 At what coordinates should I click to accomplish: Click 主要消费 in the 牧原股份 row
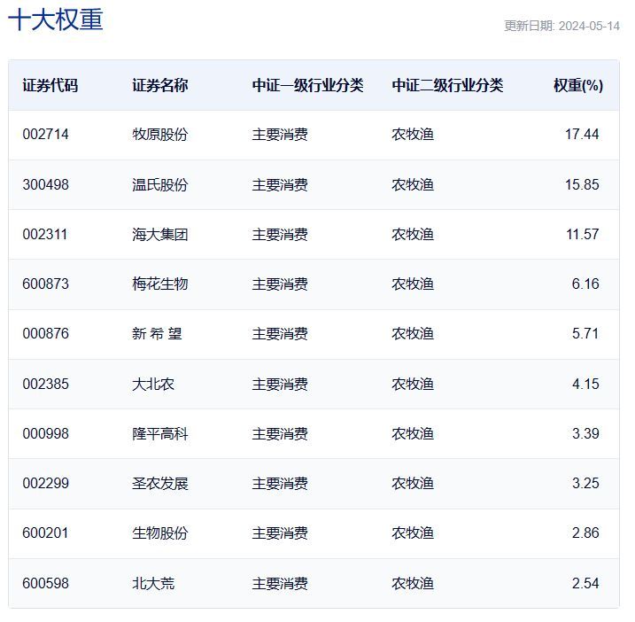click(280, 134)
